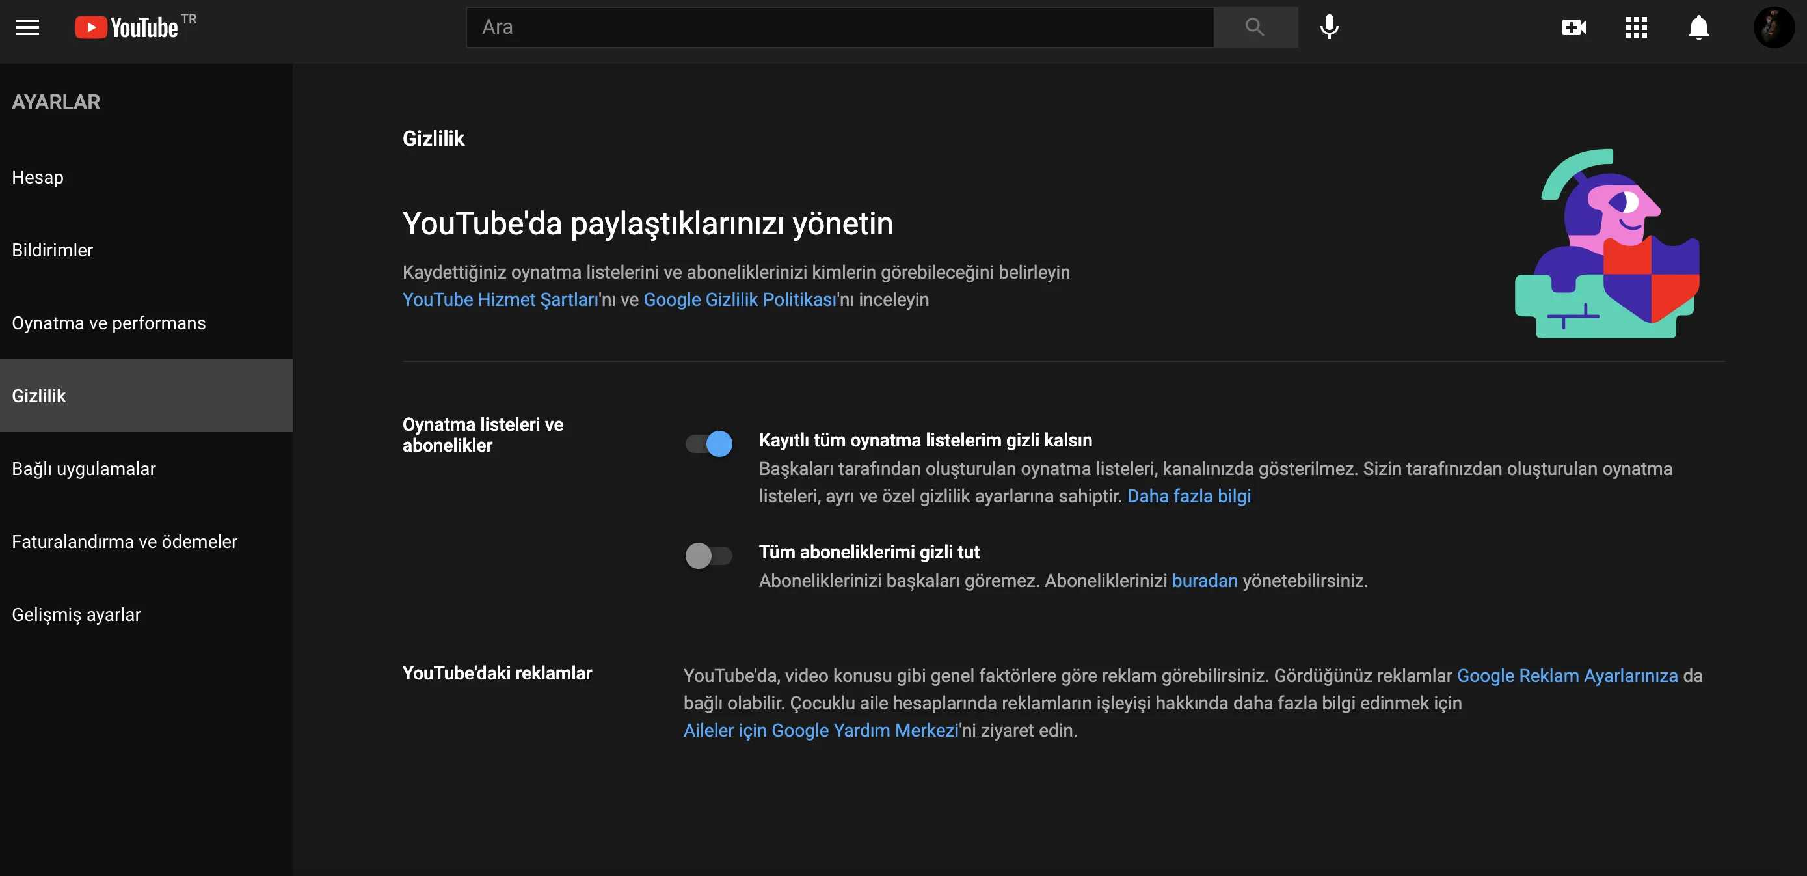The width and height of the screenshot is (1807, 876).
Task: Disable keeping saved playlists private toggle
Action: click(709, 444)
